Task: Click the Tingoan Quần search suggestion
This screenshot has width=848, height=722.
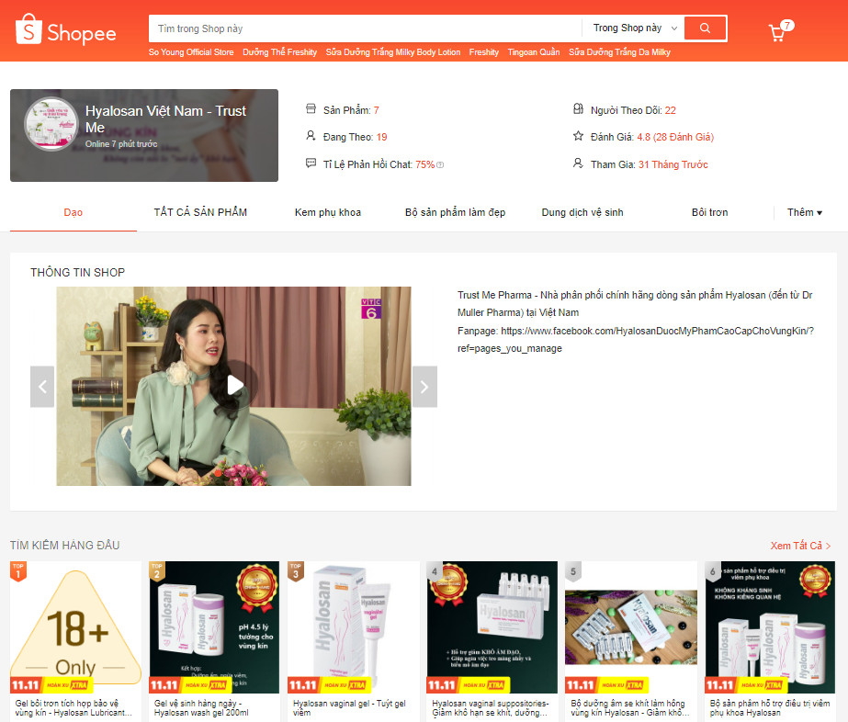Action: pyautogui.click(x=534, y=52)
